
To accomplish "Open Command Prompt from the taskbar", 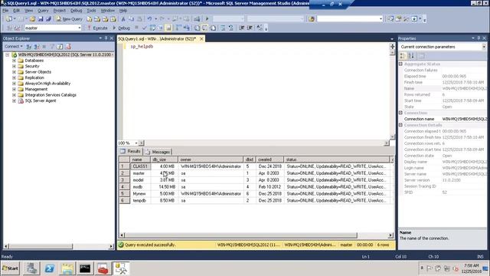I will click(85, 268).
